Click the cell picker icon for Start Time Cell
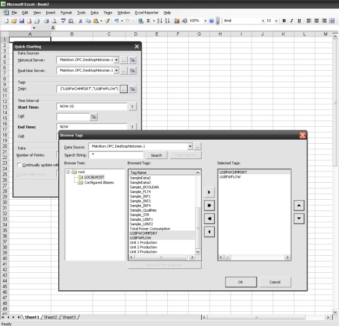The height and width of the screenshot is (326, 339). pos(94,117)
